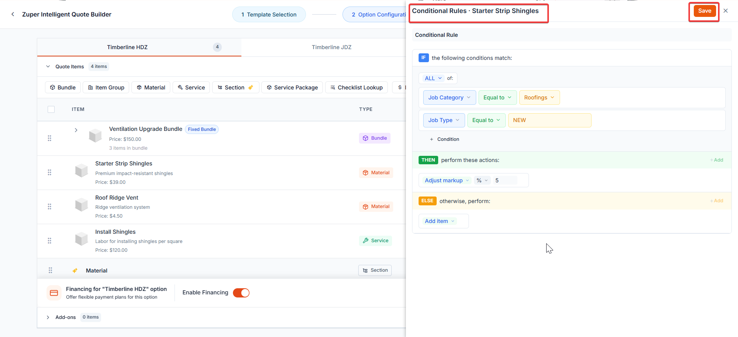738x337 pixels.
Task: Click the THEN badge
Action: point(428,160)
